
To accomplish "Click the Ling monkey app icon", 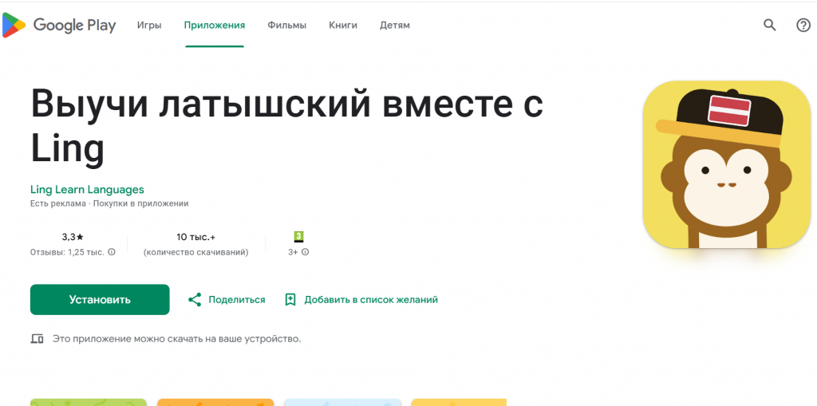I will [x=726, y=164].
